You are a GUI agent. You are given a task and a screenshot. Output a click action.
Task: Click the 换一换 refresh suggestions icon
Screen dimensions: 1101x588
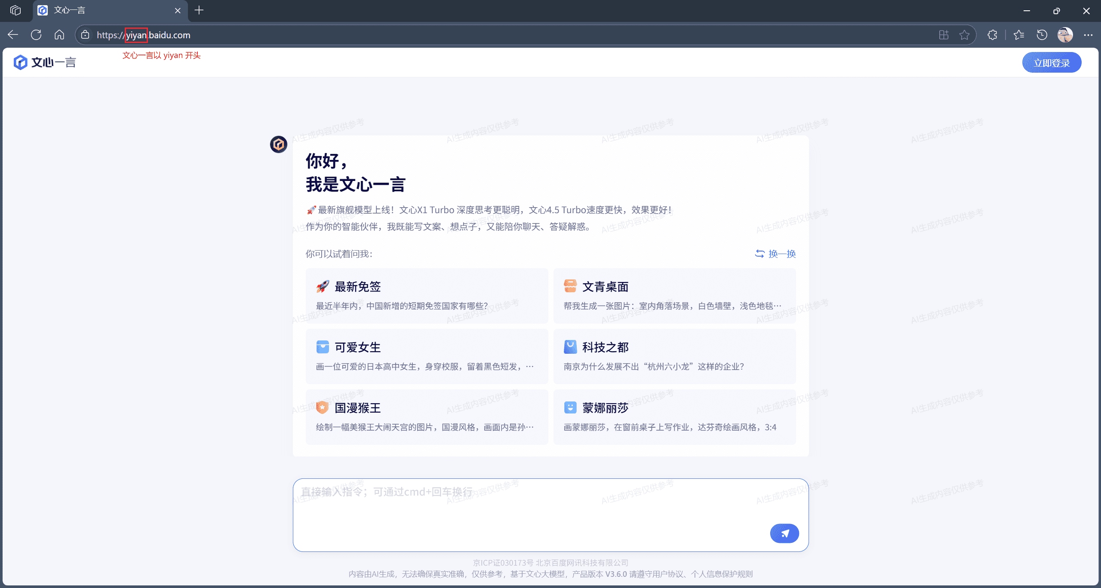pos(760,254)
